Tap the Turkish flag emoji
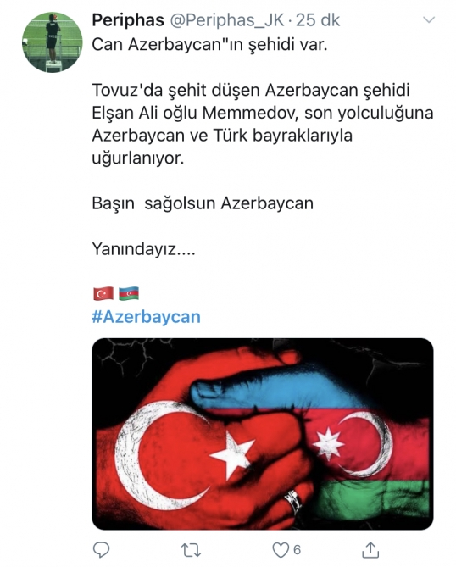 (103, 293)
